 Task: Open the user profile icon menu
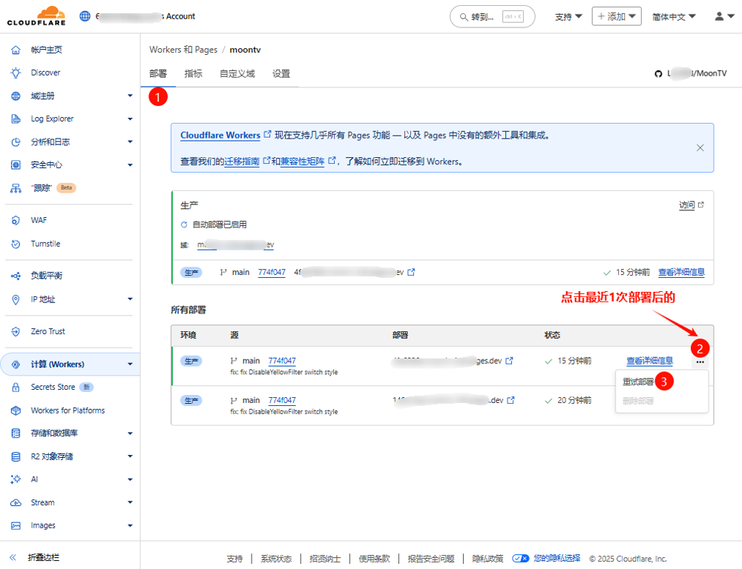click(x=724, y=16)
